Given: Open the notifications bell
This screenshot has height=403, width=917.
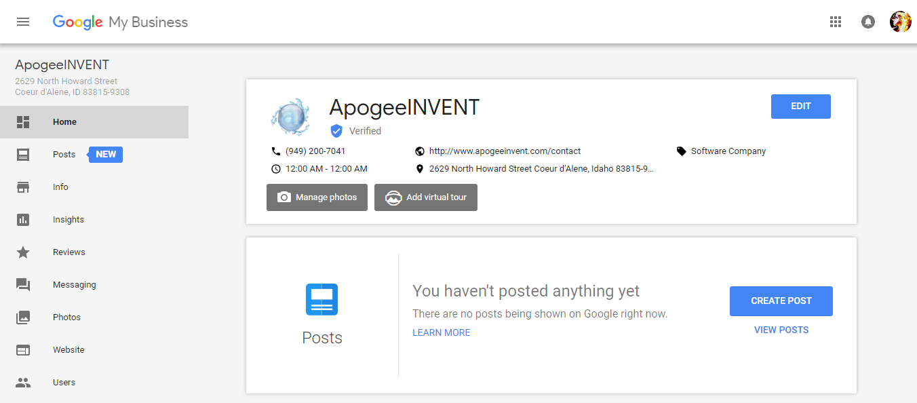Looking at the screenshot, I should pos(868,22).
